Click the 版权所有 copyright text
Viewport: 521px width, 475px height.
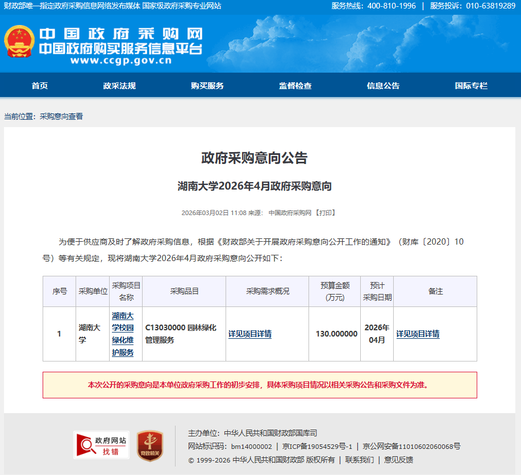tap(261, 460)
